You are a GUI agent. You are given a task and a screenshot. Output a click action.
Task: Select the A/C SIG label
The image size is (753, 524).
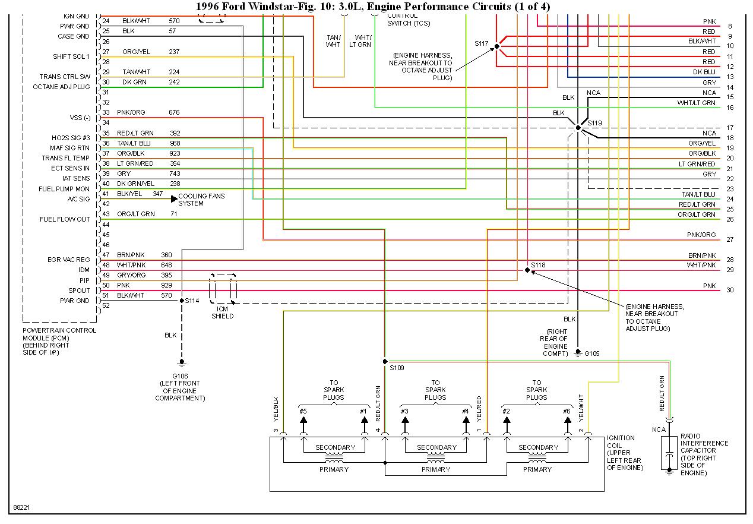click(78, 199)
